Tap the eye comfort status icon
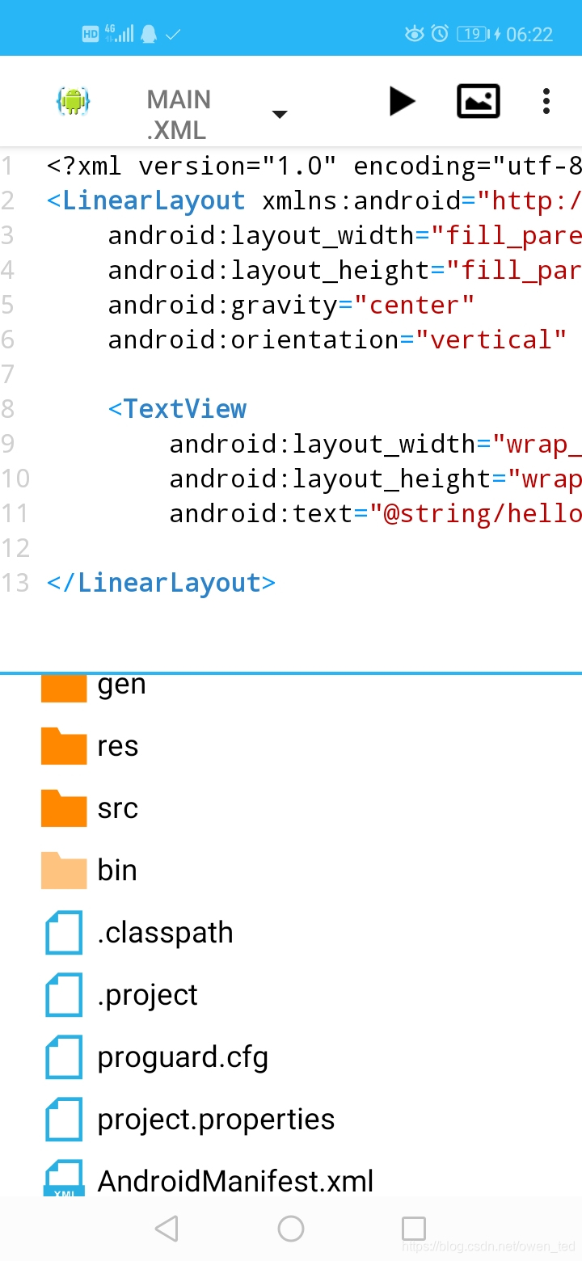This screenshot has height=1261, width=582. 415,34
